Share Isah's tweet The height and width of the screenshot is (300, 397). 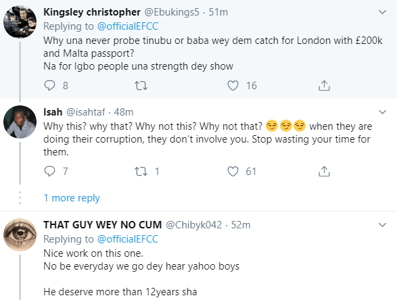324,171
